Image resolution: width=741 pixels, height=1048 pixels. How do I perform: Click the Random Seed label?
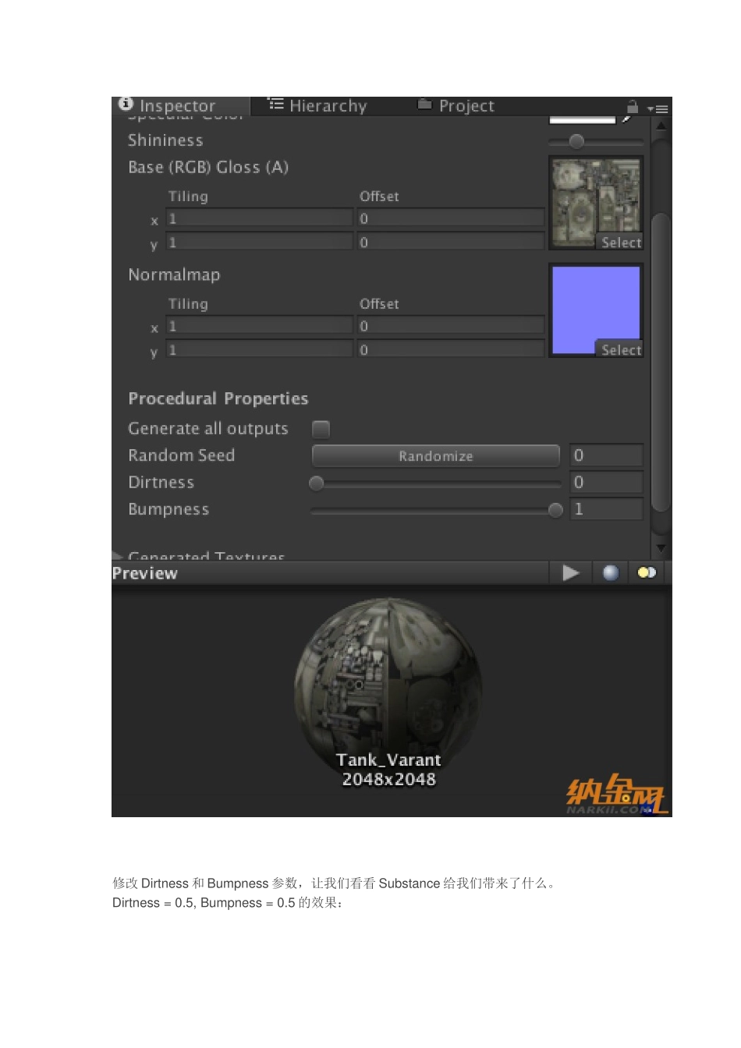click(x=181, y=455)
